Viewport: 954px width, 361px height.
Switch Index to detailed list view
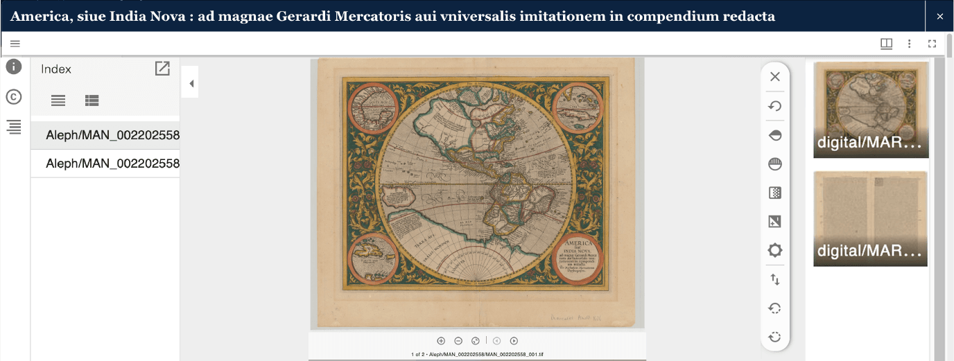pyautogui.click(x=92, y=101)
